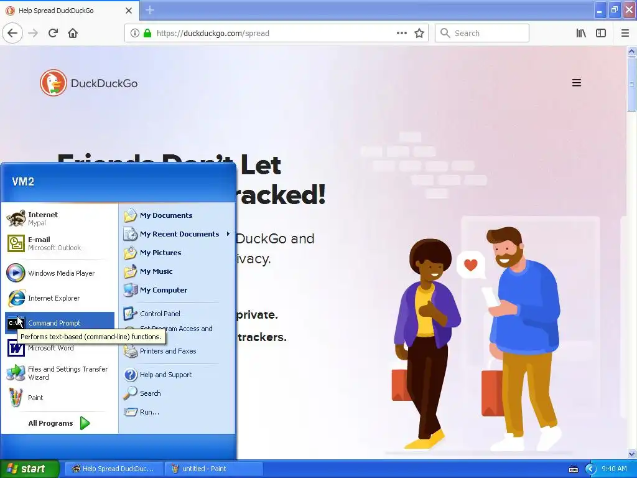Open Printers and Faxes
Image resolution: width=637 pixels, height=478 pixels.
pos(178,351)
